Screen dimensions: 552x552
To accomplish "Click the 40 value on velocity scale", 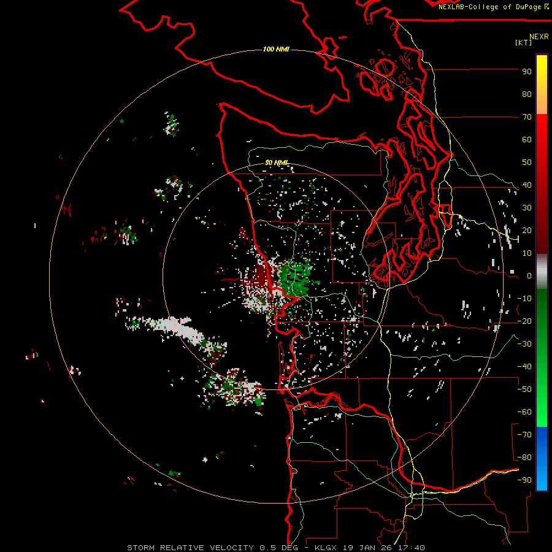I will 527,185.
